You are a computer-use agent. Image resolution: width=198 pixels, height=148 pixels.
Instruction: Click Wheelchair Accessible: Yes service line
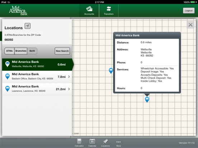(157, 69)
